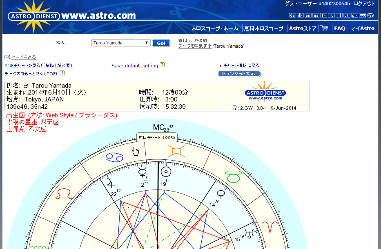
Task: Switch language using the 'de' flag
Action: [x=293, y=15]
